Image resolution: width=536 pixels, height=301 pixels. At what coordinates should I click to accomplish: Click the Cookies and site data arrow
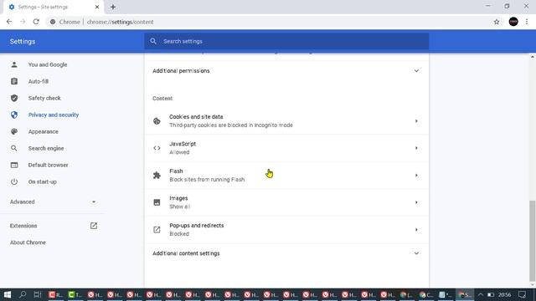tap(416, 121)
